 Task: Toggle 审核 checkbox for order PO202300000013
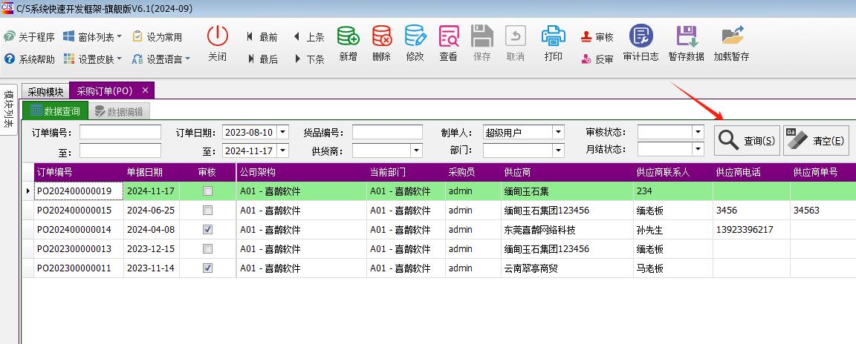[x=208, y=249]
